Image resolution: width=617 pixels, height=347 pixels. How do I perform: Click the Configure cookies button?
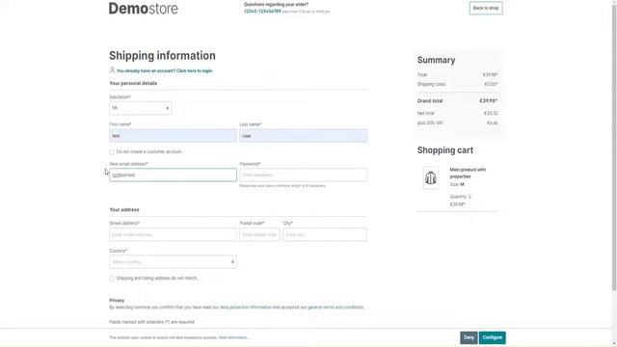493,337
